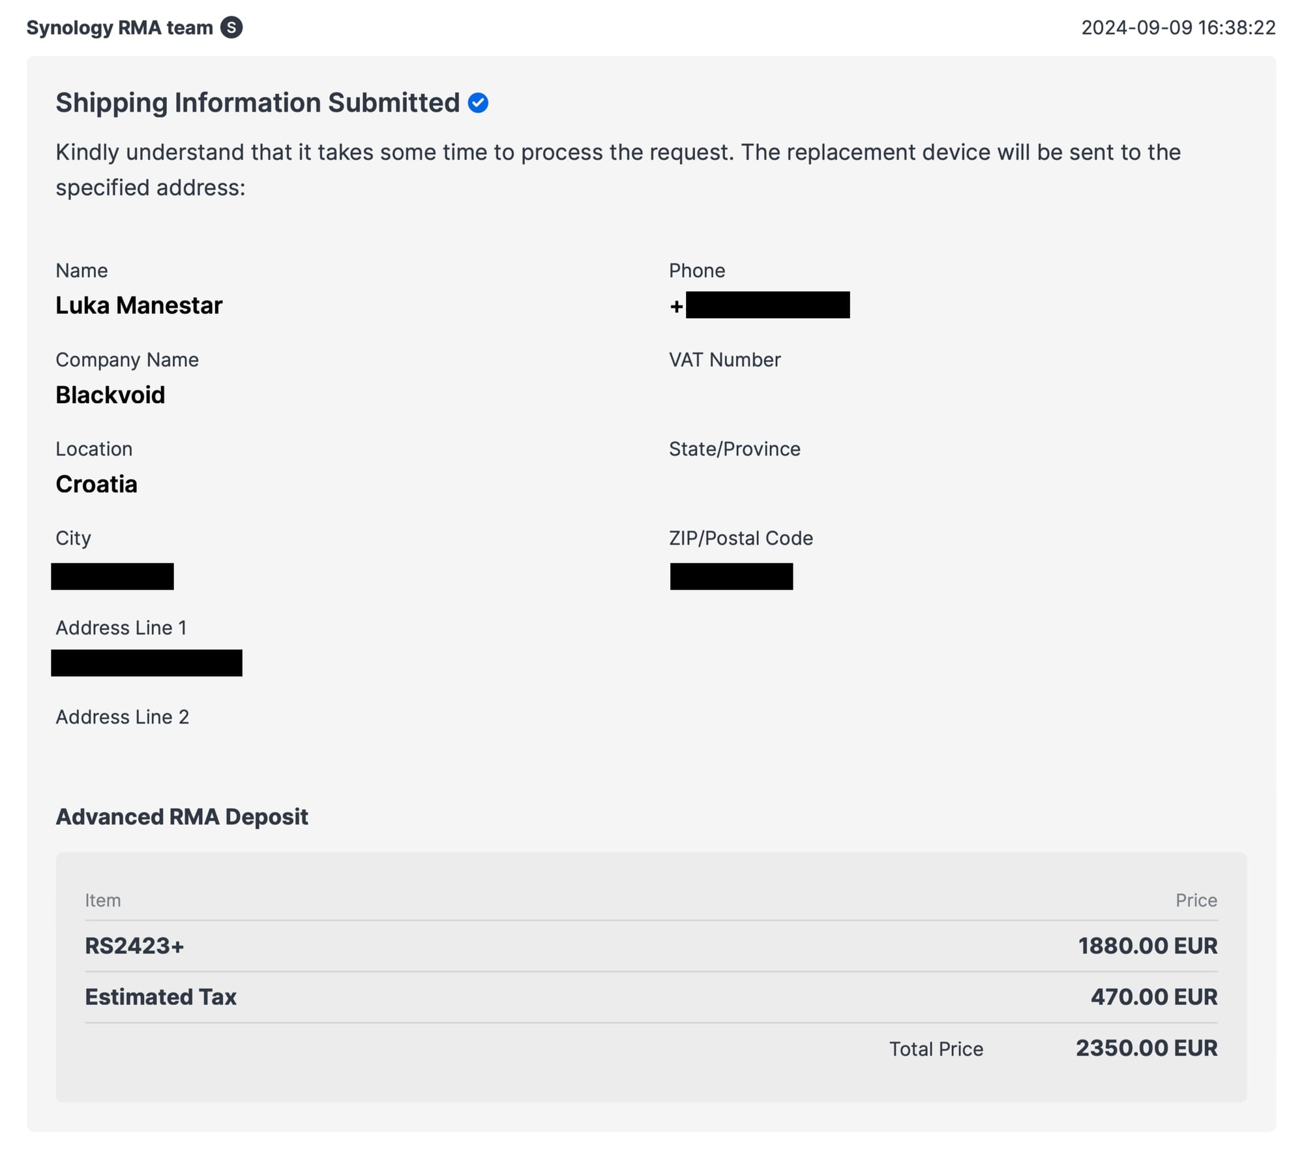Click the redacted ZIP/Postal Code value
The width and height of the screenshot is (1304, 1153).
pos(732,576)
